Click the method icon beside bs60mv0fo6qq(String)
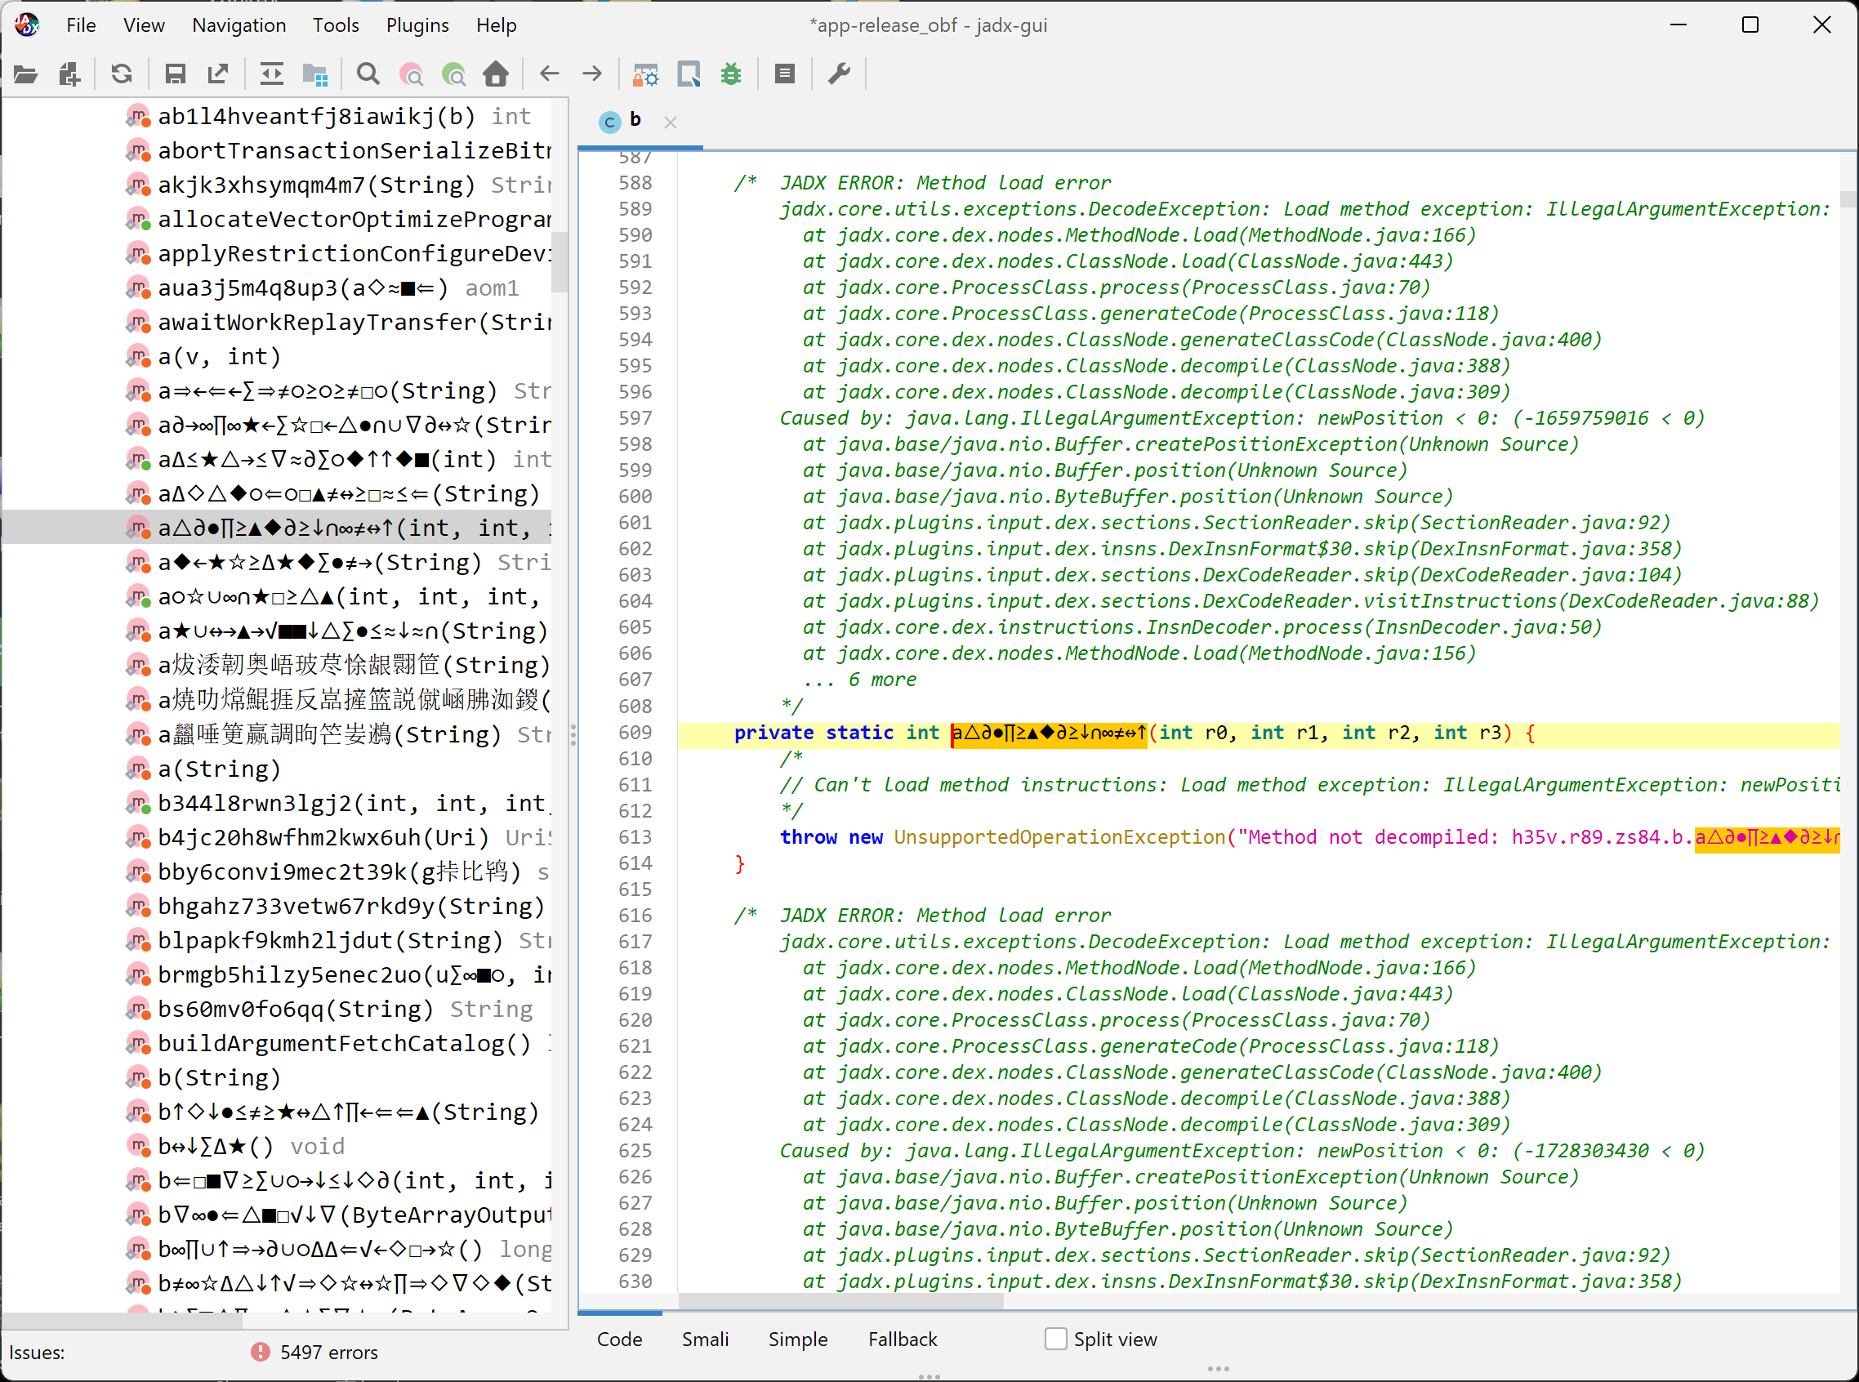1859x1382 pixels. 138,1009
